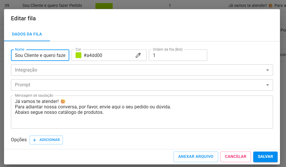
Task: Focus the Nome text field
Action: coord(40,55)
